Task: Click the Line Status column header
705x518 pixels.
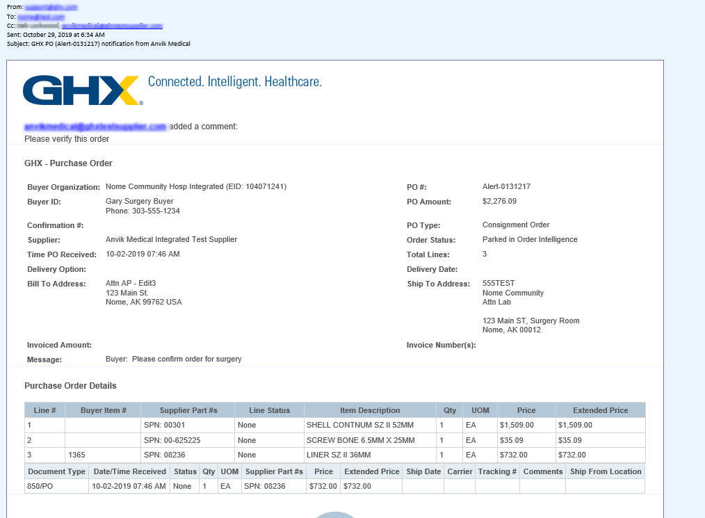Action: [x=269, y=410]
